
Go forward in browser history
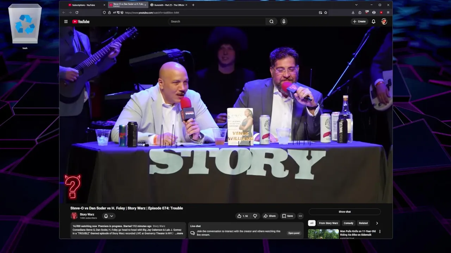click(70, 13)
